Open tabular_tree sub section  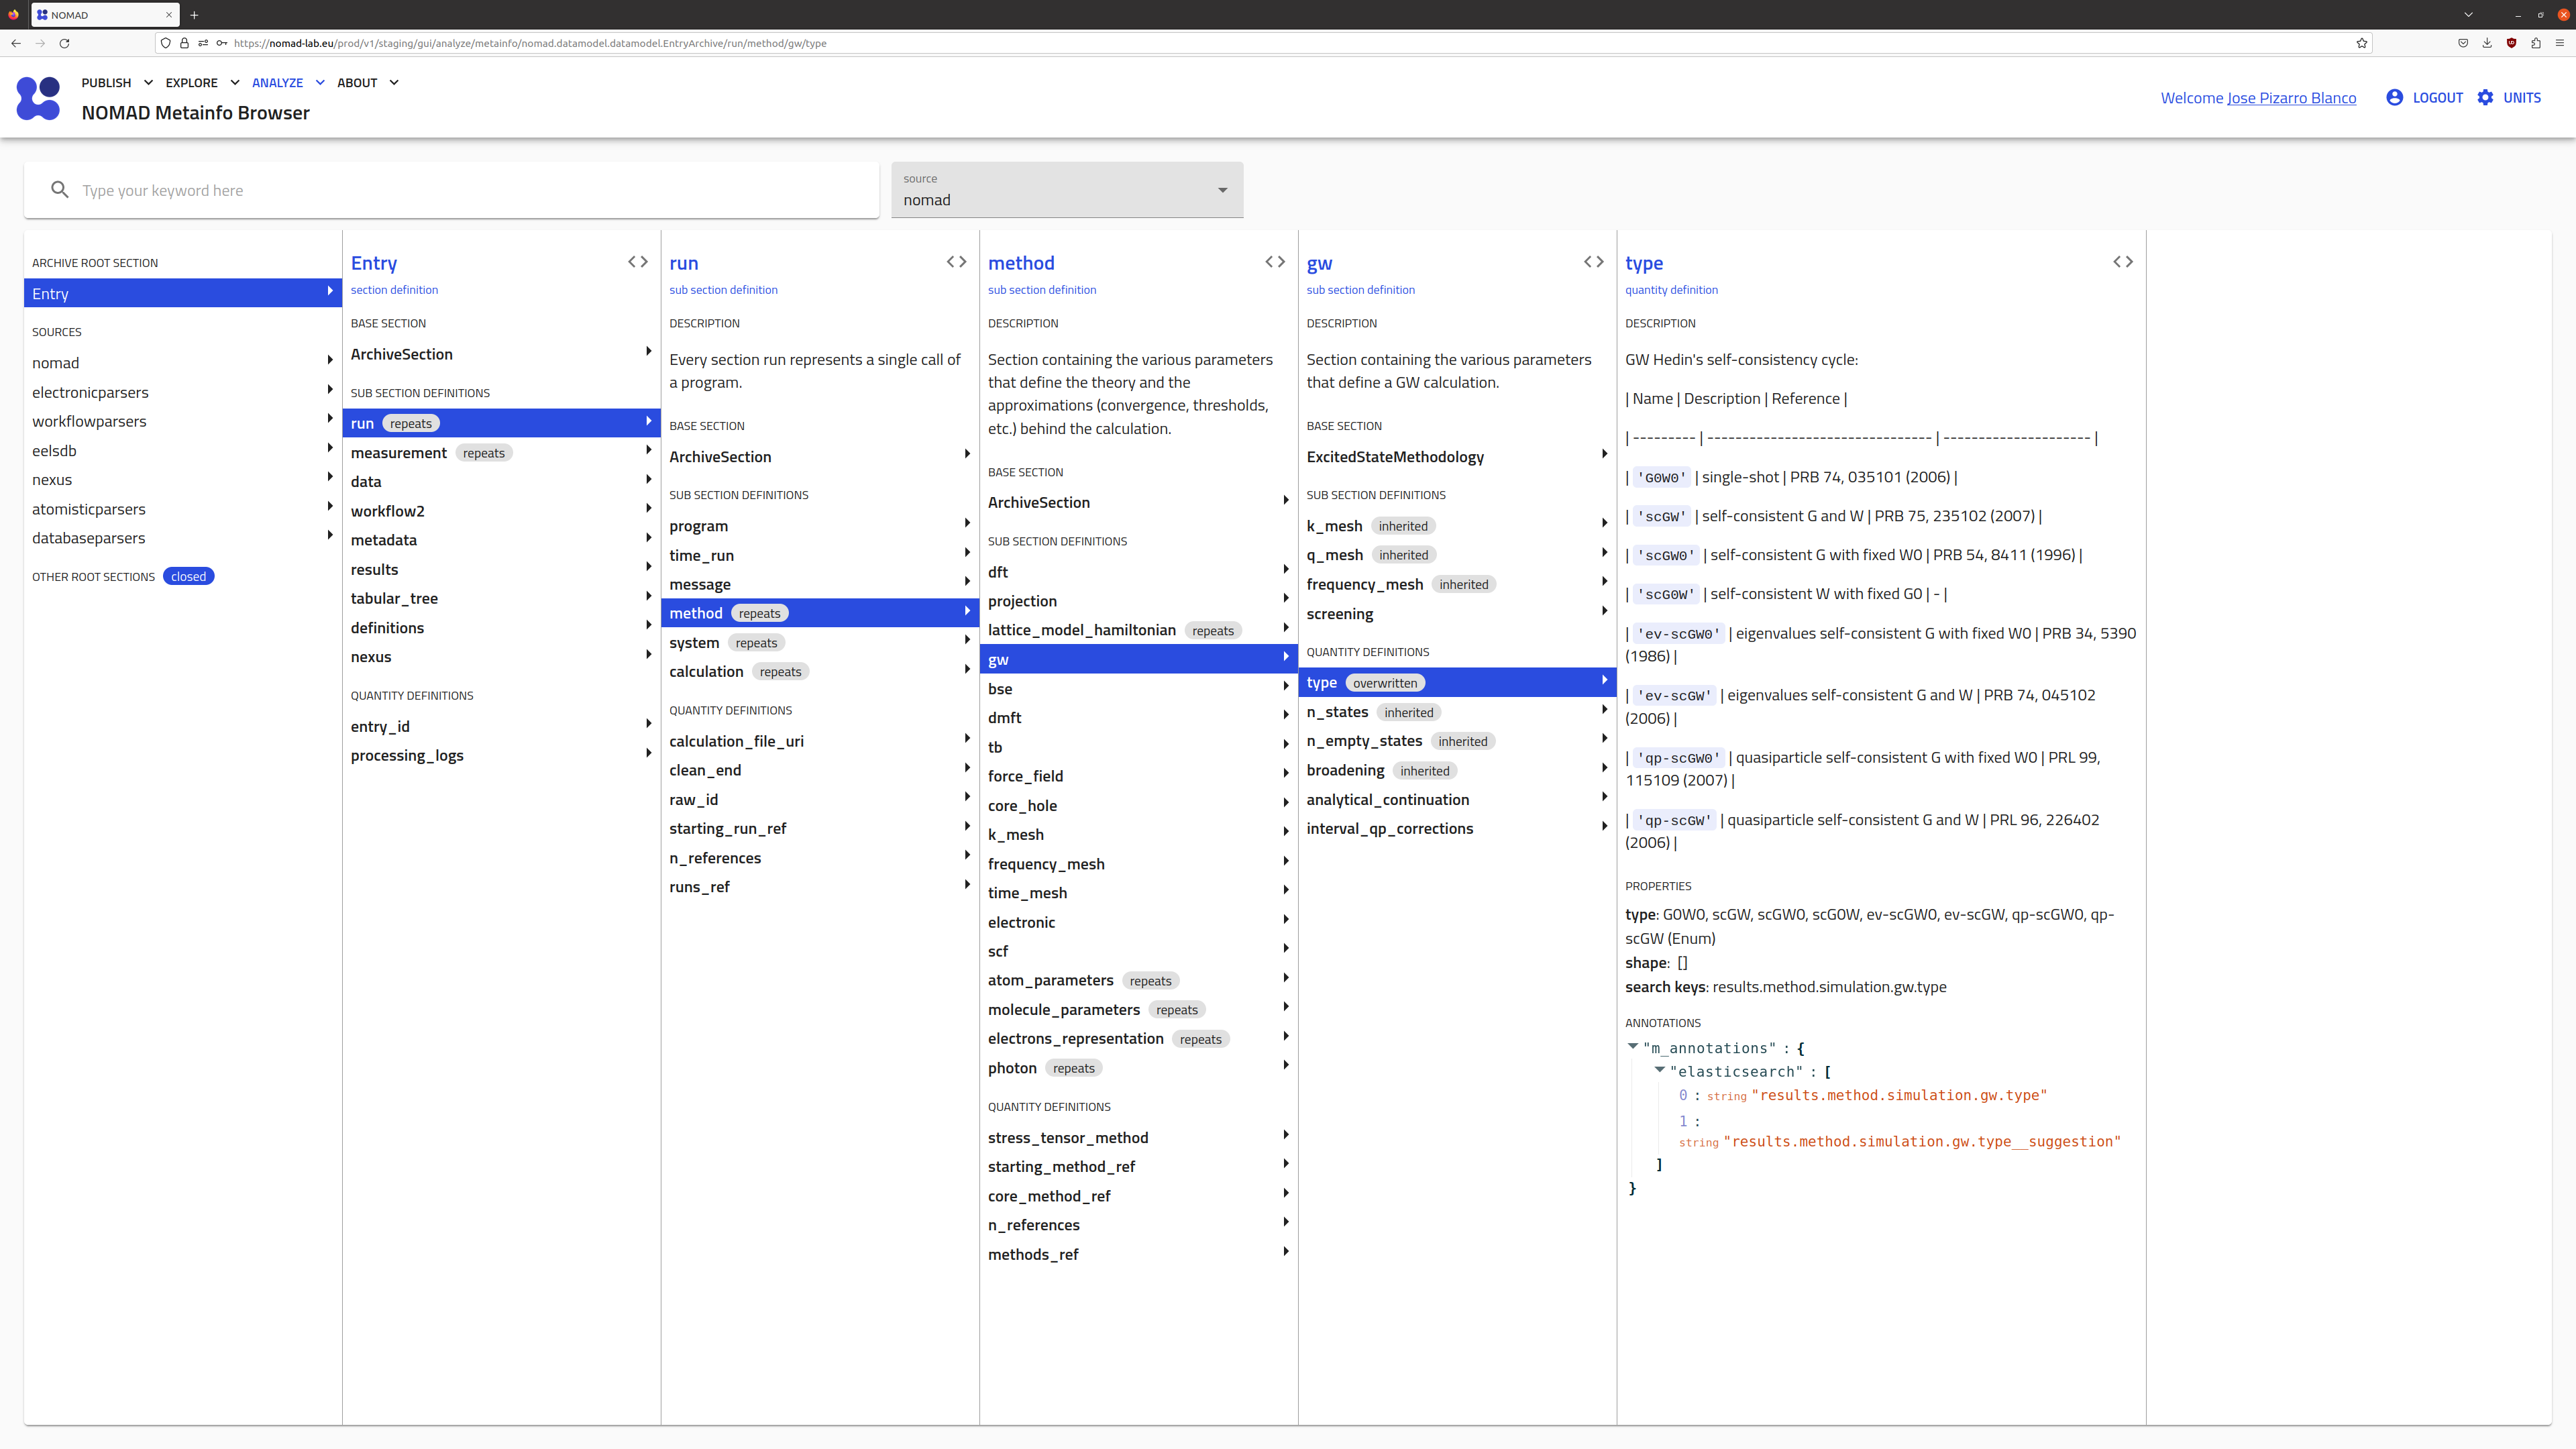[x=501, y=598]
